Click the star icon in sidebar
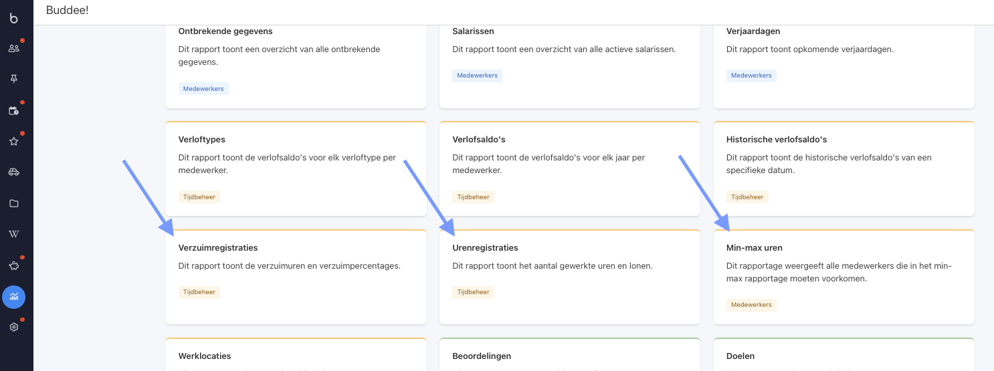The height and width of the screenshot is (371, 994). (x=13, y=141)
